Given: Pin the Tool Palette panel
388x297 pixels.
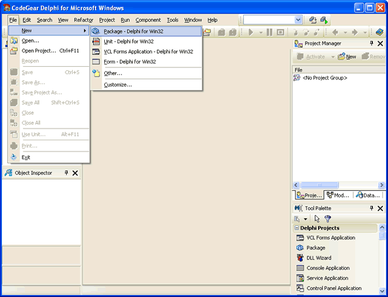Looking at the screenshot, I should point(372,208).
